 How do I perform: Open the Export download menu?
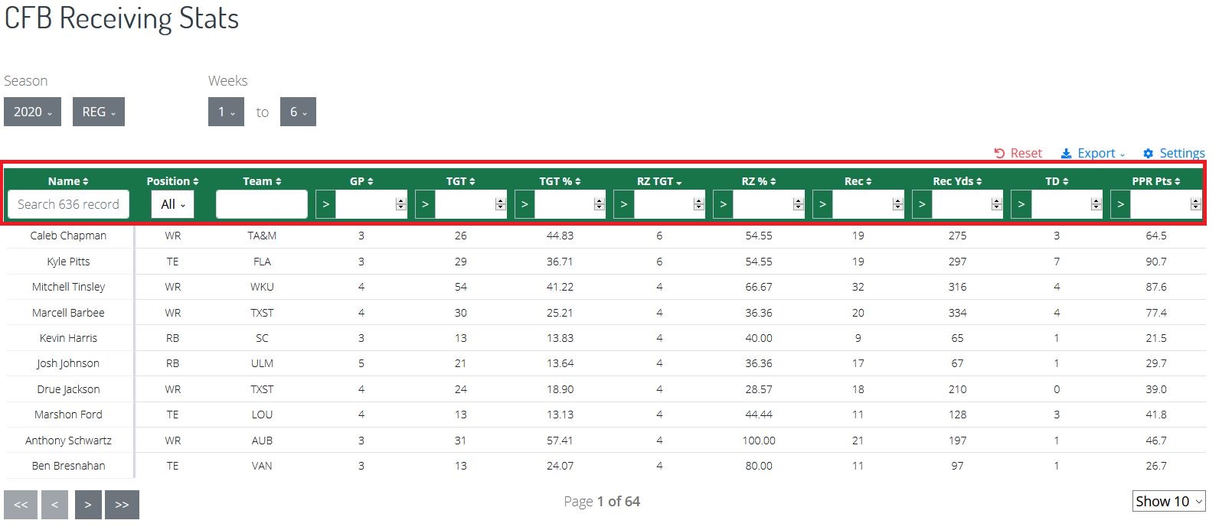pos(1093,153)
